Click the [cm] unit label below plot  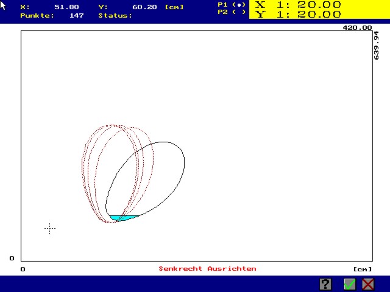363,269
